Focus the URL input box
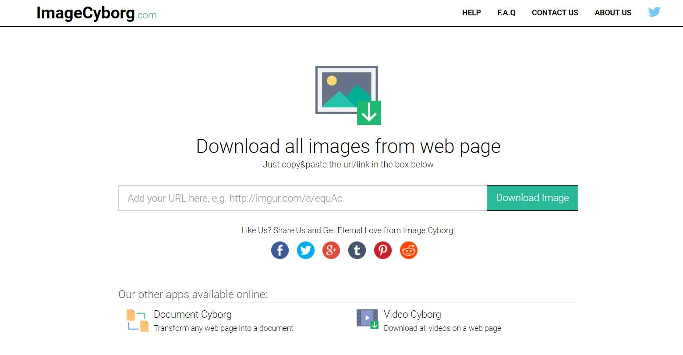The width and height of the screenshot is (683, 355). coord(302,198)
